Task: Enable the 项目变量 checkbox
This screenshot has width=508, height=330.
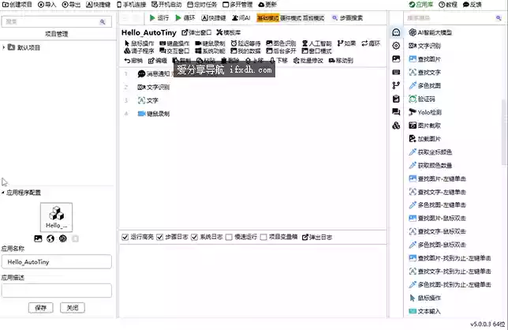Action: [263, 238]
